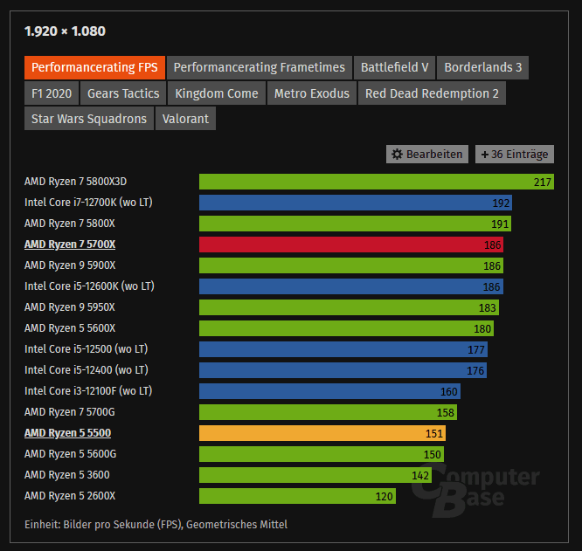Click the green 191 FPS bar
Screen dimensions: 582x551
[355, 224]
